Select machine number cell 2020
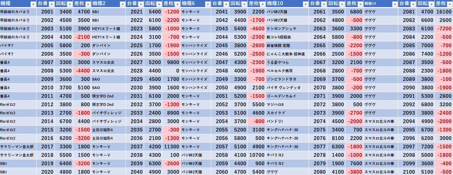The width and height of the screenshot is (453, 175). tap(45, 172)
